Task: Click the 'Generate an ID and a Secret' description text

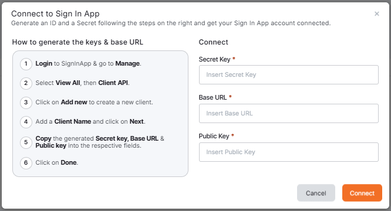Action: tap(171, 23)
